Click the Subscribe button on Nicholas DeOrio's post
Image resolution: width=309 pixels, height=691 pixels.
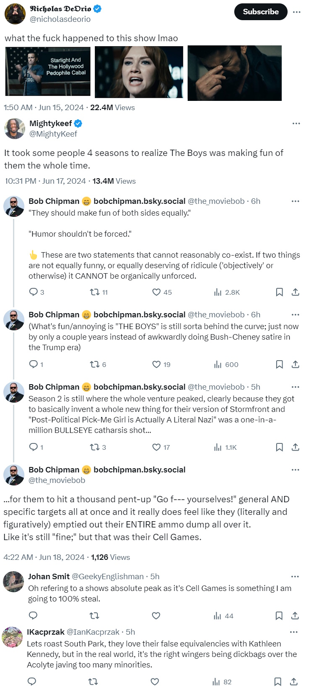260,12
